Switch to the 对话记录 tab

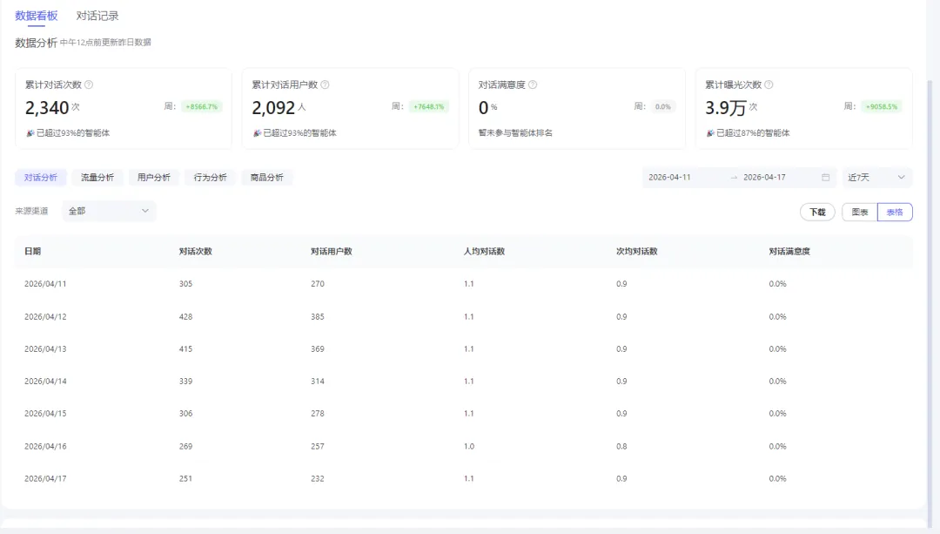(97, 17)
